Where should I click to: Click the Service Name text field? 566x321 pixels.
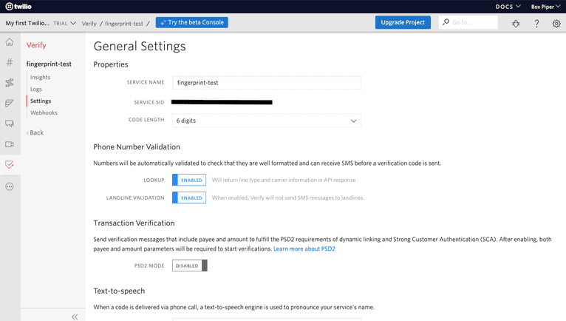[x=267, y=83]
